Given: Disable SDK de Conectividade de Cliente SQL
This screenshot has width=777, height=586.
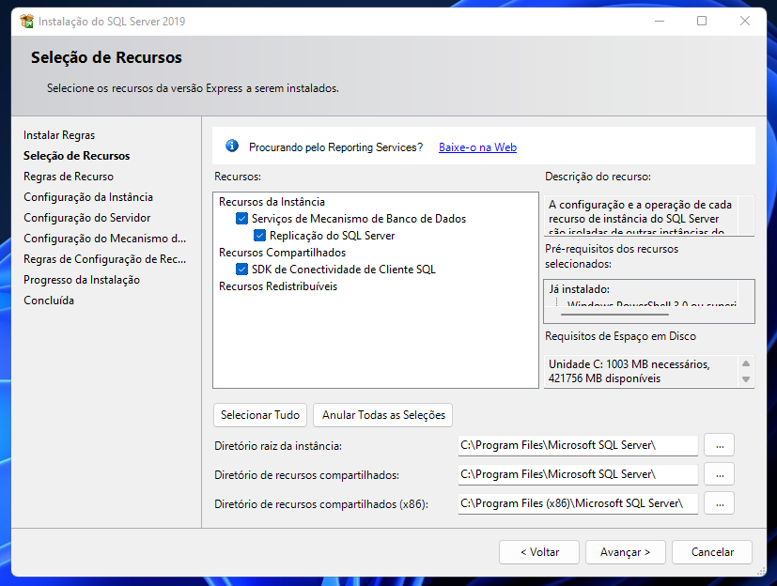Looking at the screenshot, I should [241, 270].
